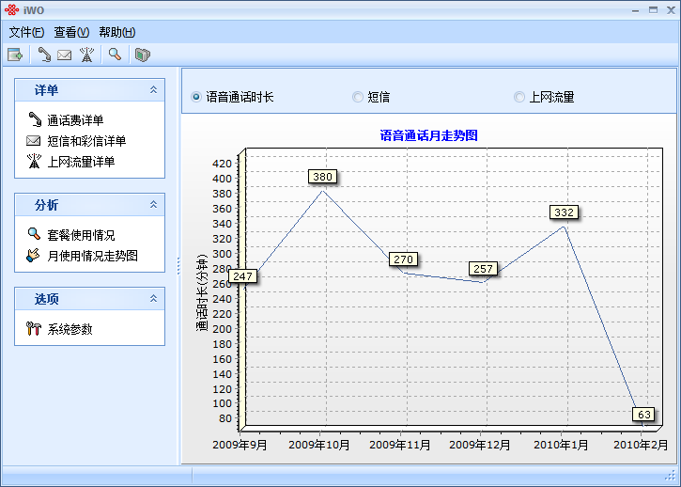Click the 257 data point label
Screen dimensions: 681x487
point(483,269)
